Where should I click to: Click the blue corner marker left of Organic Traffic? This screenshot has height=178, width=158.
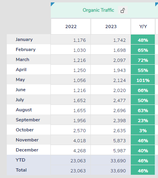click(x=52, y=4)
